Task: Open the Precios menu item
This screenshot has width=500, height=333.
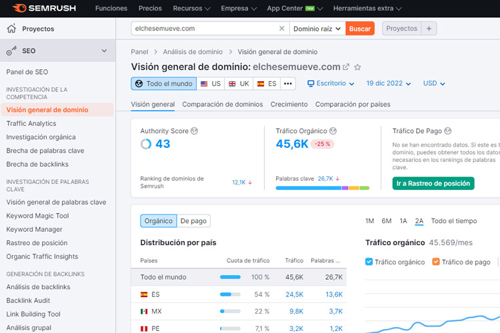Action: pos(150,8)
